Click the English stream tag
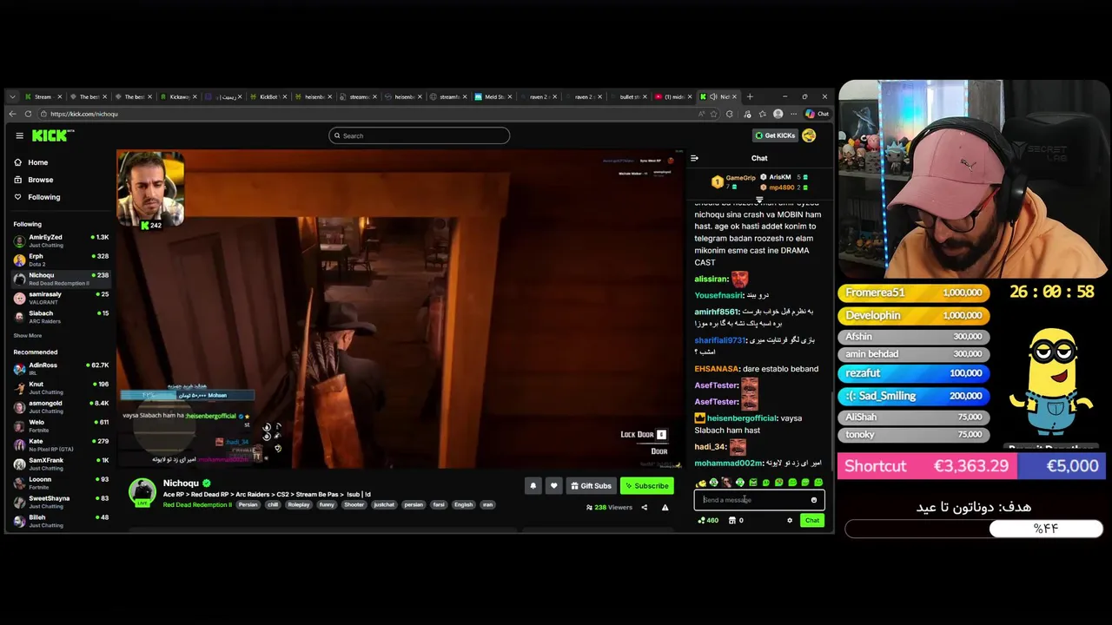 [x=464, y=504]
